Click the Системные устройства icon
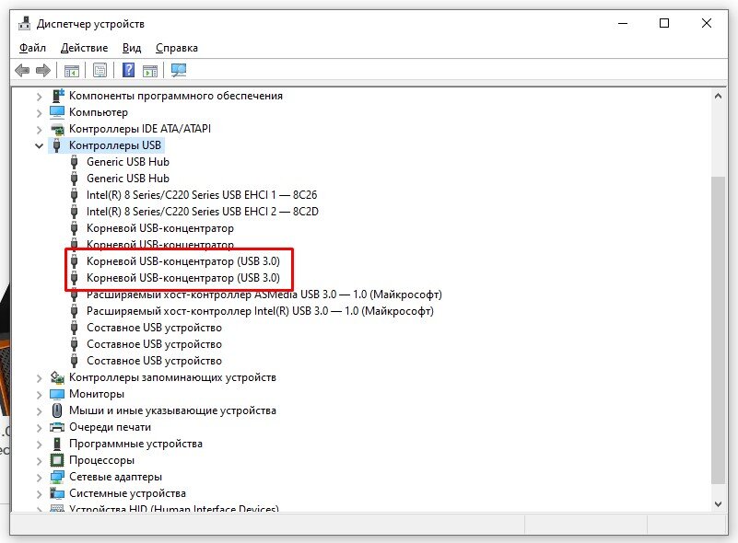The height and width of the screenshot is (543, 738). (57, 493)
